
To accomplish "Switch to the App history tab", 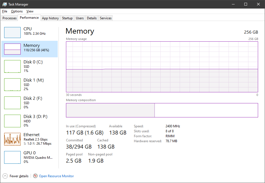I will 50,18.
